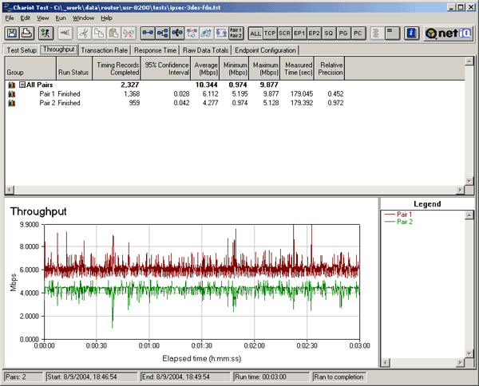Click the Average (Mbps) column header
This screenshot has height=386, width=479.
[206, 68]
